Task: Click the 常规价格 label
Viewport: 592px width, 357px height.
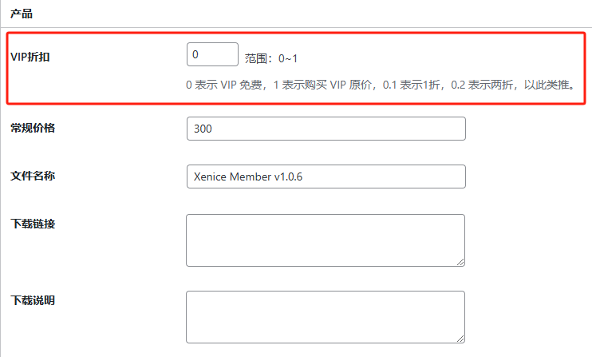Action: click(x=33, y=128)
